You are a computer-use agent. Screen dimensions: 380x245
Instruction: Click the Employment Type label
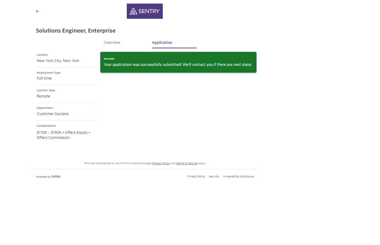[49, 73]
